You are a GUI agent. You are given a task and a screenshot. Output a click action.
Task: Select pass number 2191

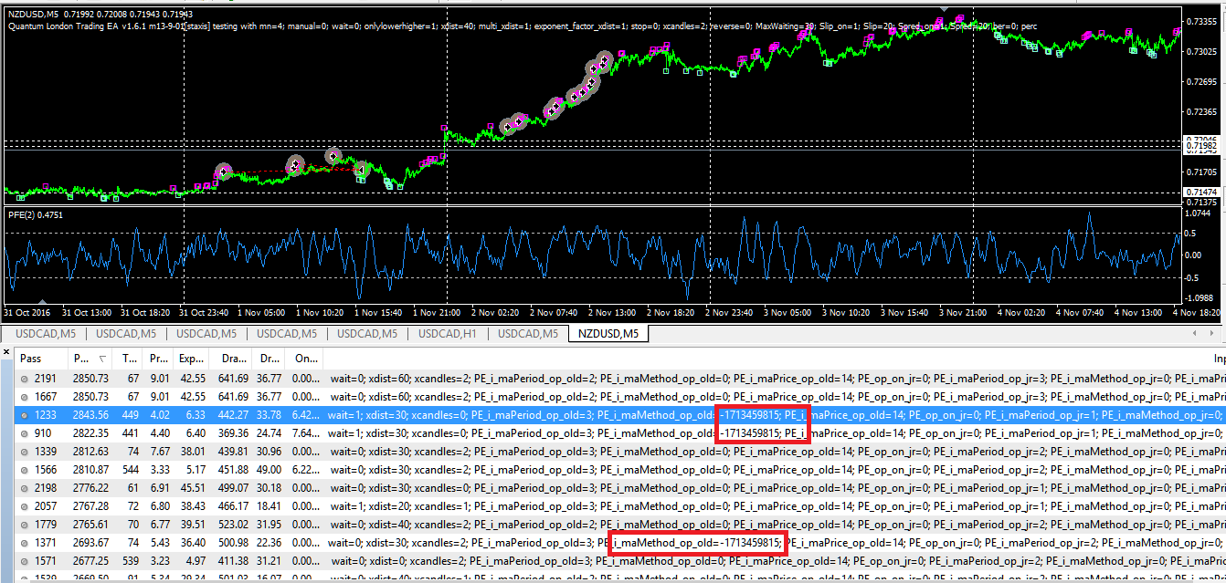click(46, 379)
